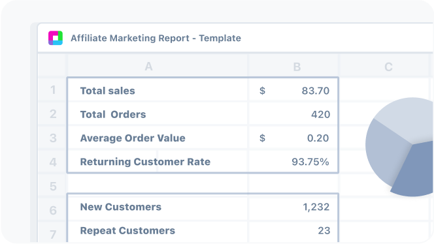
Task: Select row 6 header
Action: (52, 210)
